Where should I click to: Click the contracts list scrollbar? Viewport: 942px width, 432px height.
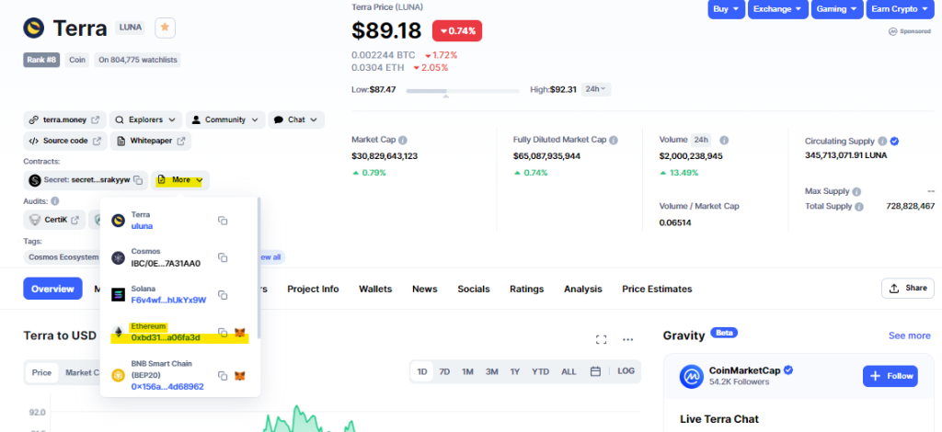(x=258, y=267)
